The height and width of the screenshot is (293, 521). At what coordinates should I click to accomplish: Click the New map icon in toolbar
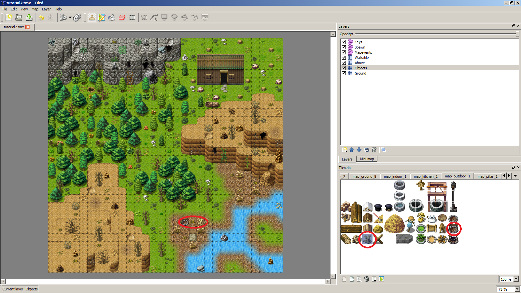pos(9,17)
